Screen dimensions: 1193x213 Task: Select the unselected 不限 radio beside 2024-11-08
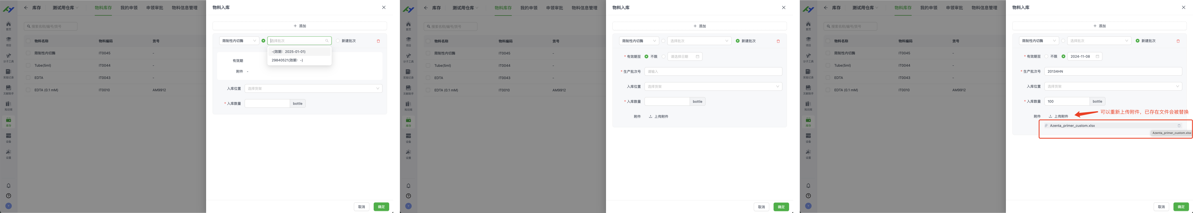point(1046,56)
